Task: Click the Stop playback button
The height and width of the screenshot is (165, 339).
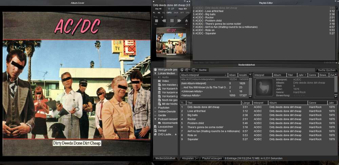Action: (156, 21)
